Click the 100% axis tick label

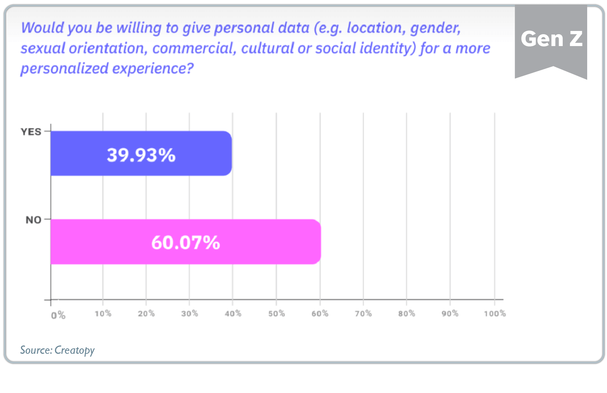coord(495,314)
